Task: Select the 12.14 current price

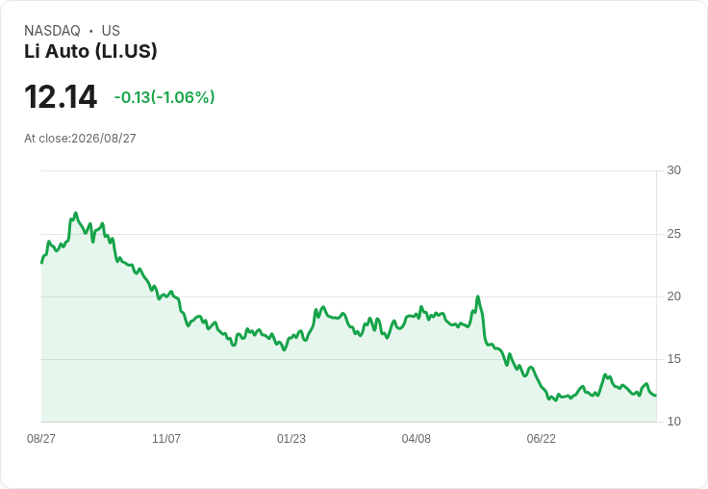Action: [61, 96]
